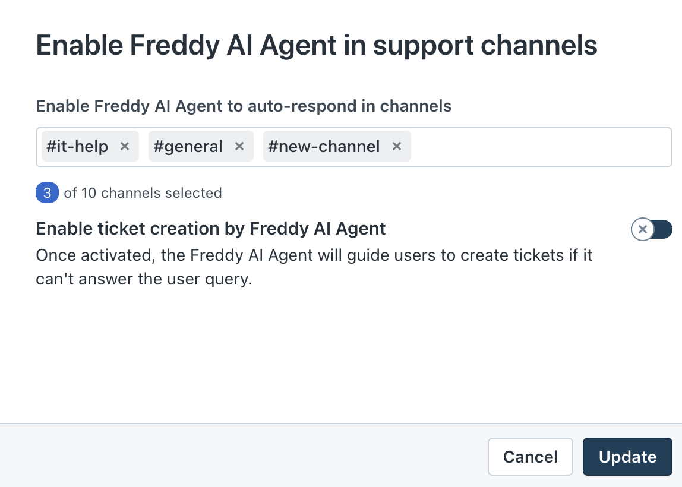Remove the #general channel chip
Image resolution: width=682 pixels, height=487 pixels.
[x=239, y=147]
